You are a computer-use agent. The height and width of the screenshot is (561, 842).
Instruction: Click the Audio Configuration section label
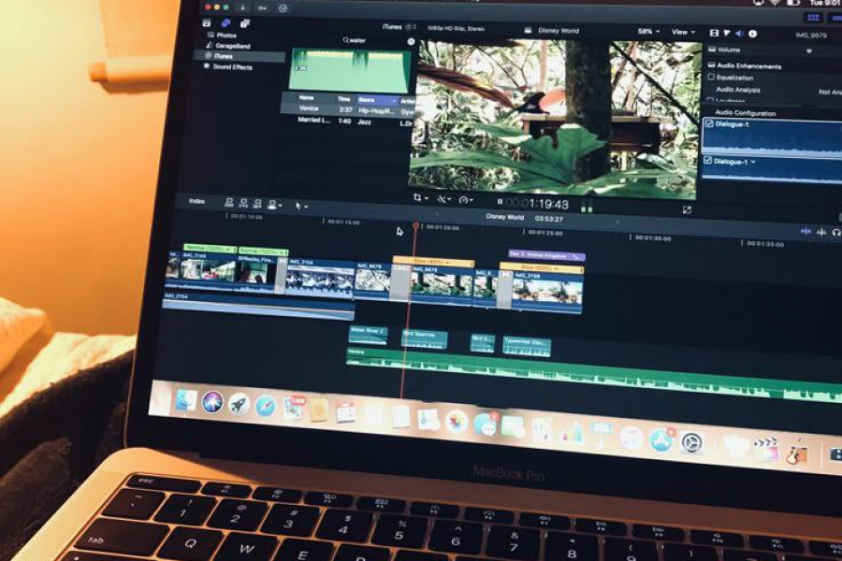746,113
